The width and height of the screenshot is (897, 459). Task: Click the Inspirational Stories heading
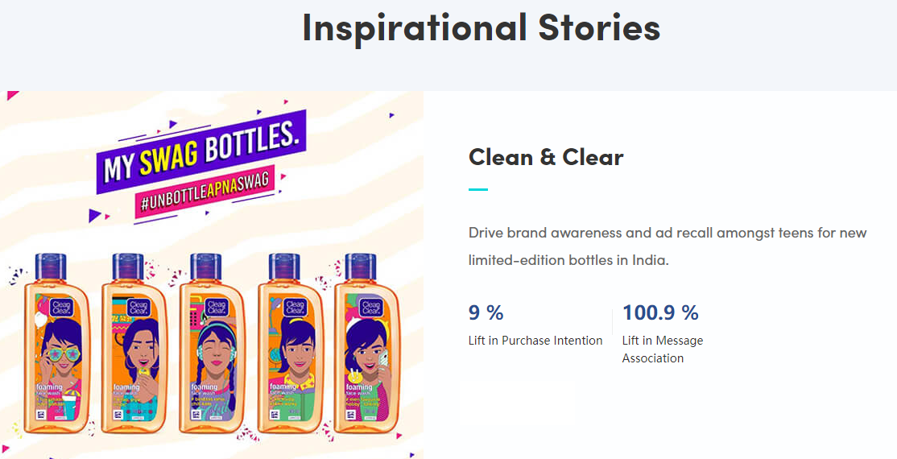[481, 27]
